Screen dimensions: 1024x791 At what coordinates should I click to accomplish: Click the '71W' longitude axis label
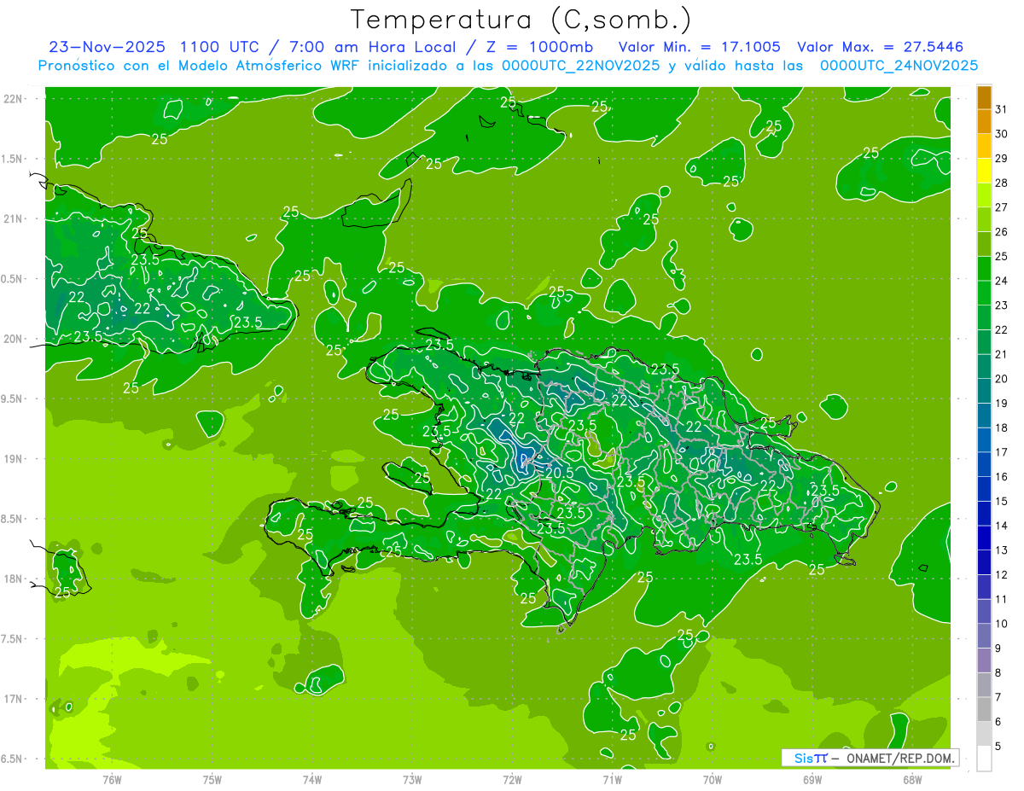(612, 779)
